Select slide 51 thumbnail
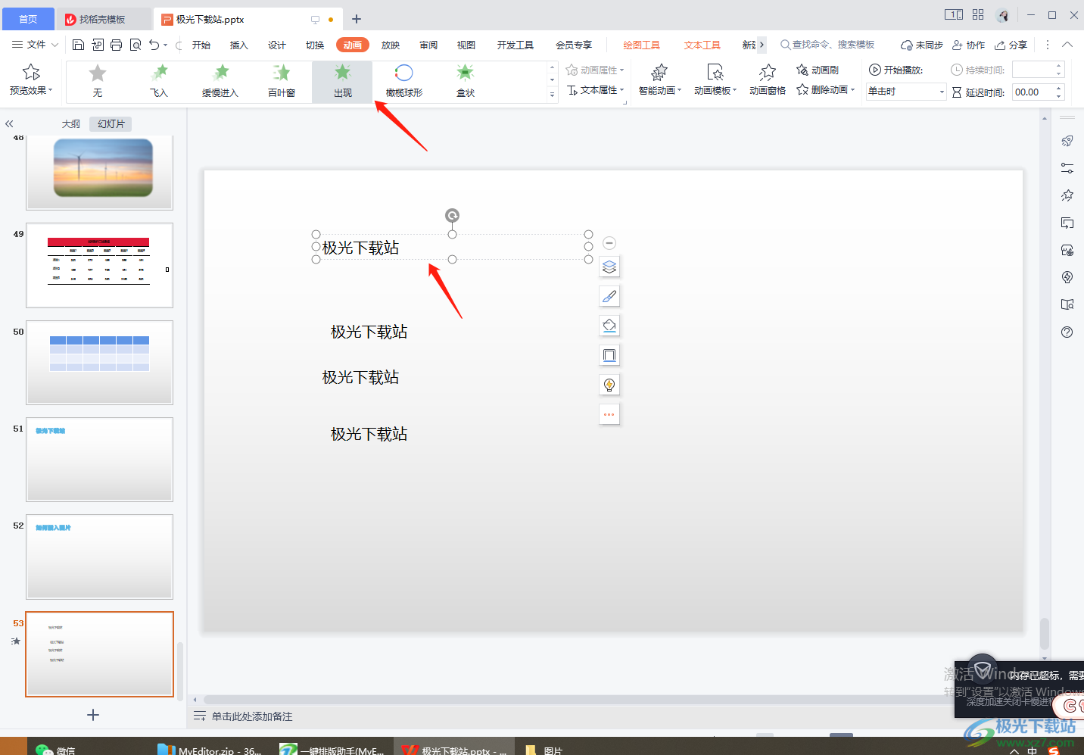This screenshot has height=755, width=1084. point(99,460)
